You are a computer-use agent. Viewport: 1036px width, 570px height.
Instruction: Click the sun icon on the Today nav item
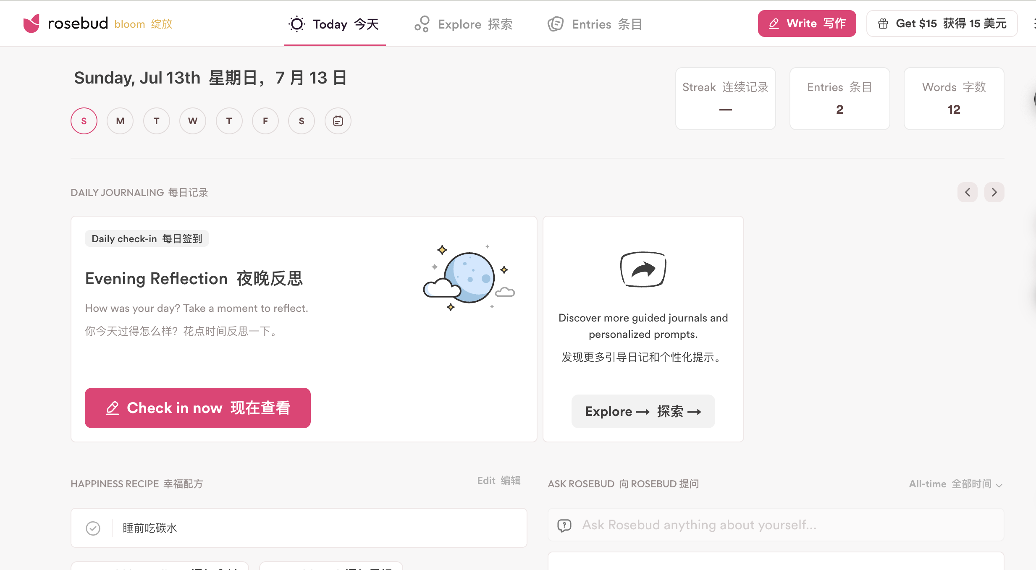[296, 24]
